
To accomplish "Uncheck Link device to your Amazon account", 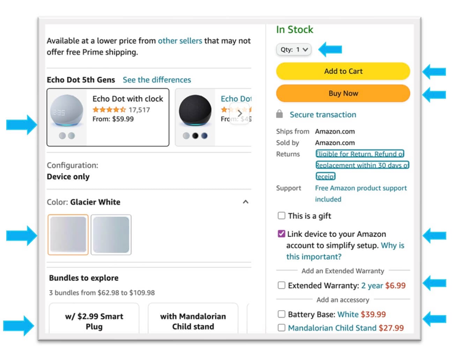I will click(x=281, y=234).
